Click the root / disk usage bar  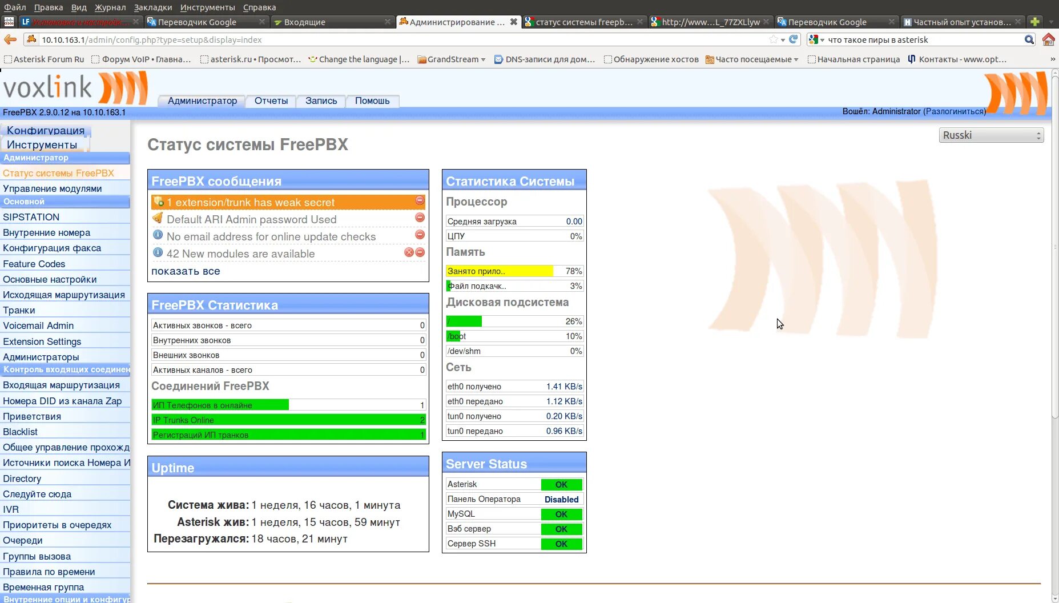(514, 321)
